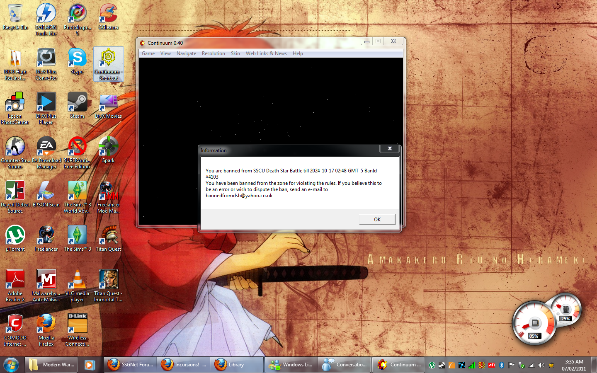597x373 pixels.
Task: Switch to the SSGNet Forum Firefox window
Action: click(130, 365)
